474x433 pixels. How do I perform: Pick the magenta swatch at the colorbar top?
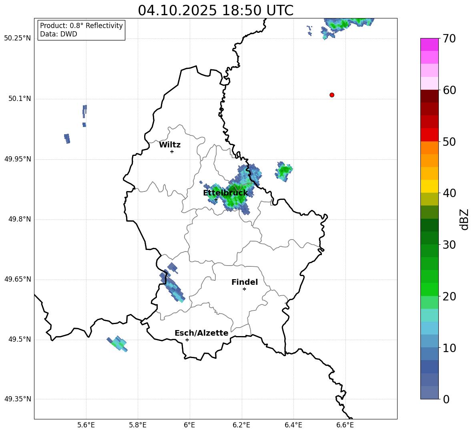[429, 44]
